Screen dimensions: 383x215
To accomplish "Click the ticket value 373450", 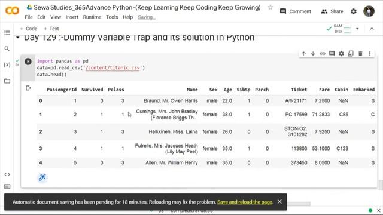I will 299,163.
